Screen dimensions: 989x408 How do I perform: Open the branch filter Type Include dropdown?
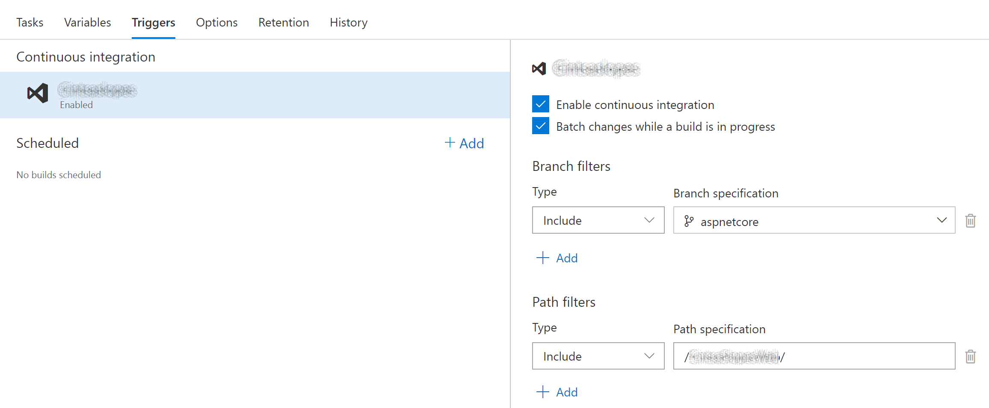[598, 220]
